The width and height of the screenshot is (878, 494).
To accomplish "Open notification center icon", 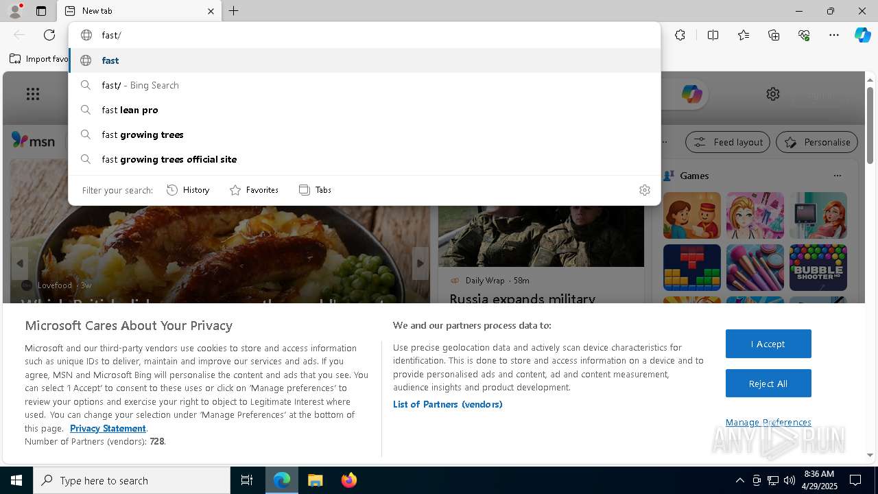I will (855, 480).
